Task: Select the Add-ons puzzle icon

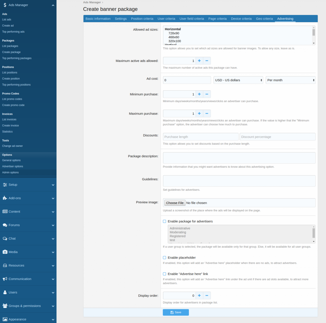Action: 5,198
